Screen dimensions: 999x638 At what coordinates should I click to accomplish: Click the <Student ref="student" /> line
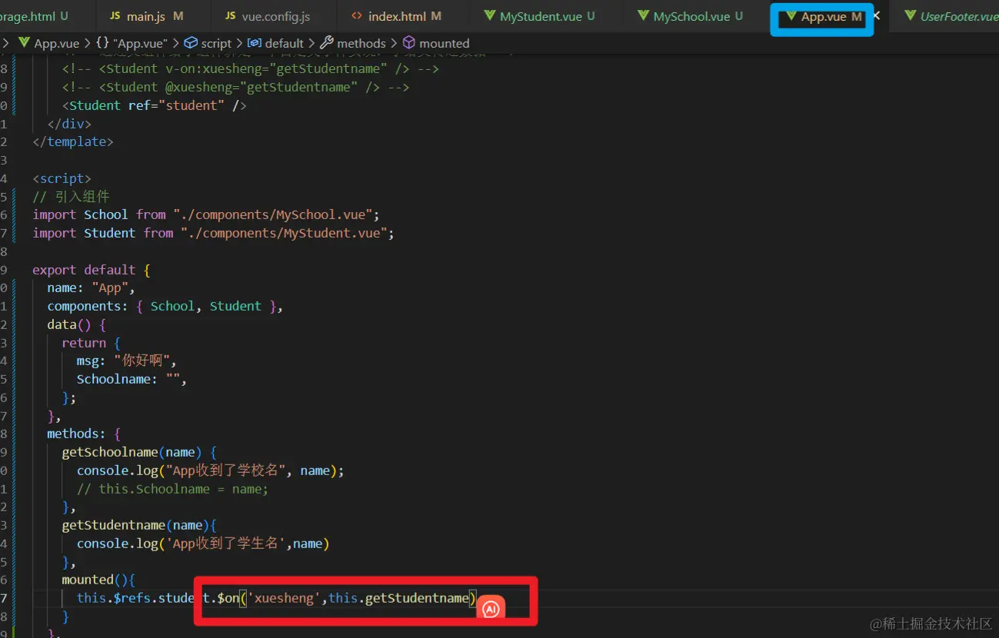click(155, 105)
